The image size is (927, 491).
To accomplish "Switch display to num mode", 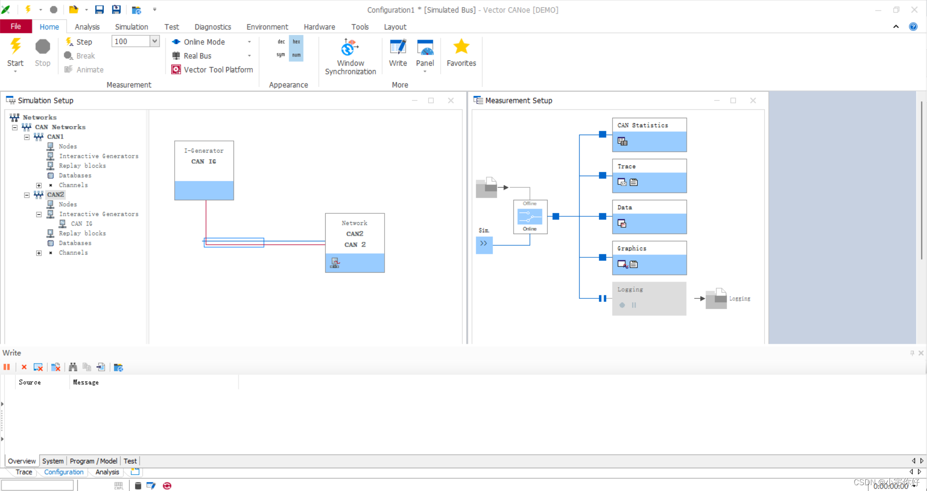I will click(x=296, y=55).
